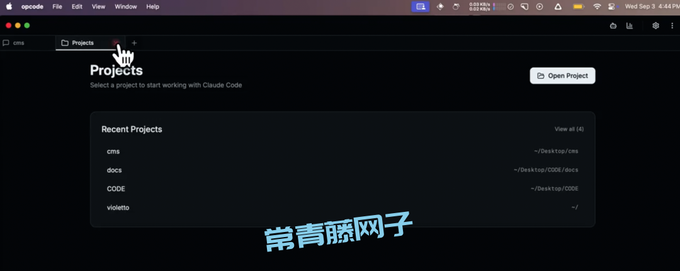Click the Wi-Fi status icon
Image resolution: width=680 pixels, height=271 pixels.
point(597,6)
